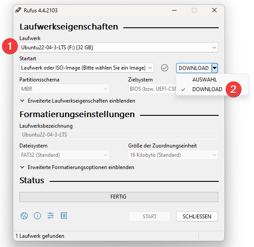Click the DOWNLOAD button
The height and width of the screenshot is (247, 254).
(x=194, y=68)
